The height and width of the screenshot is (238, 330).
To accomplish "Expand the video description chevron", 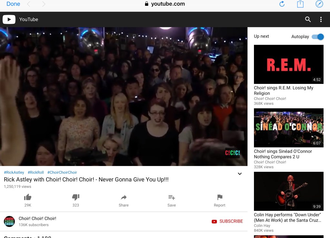I will [239, 174].
